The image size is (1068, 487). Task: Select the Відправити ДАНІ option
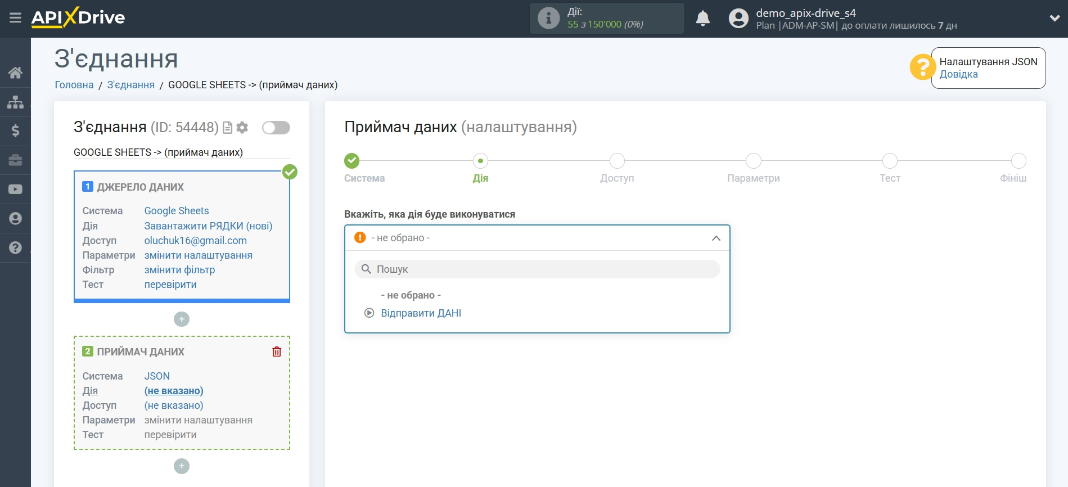(x=421, y=313)
